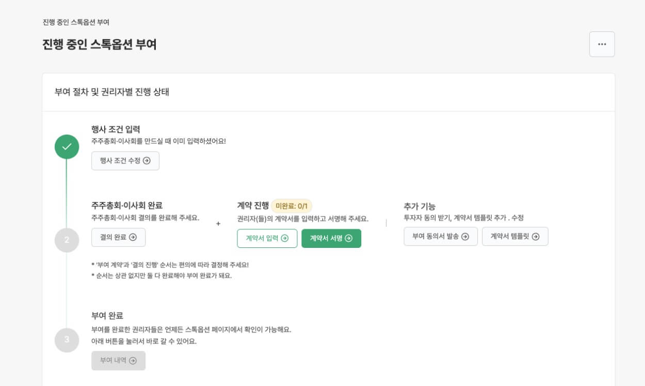Click the arrow icon in 행사 조건 수정
This screenshot has width=645, height=386.
tap(147, 161)
